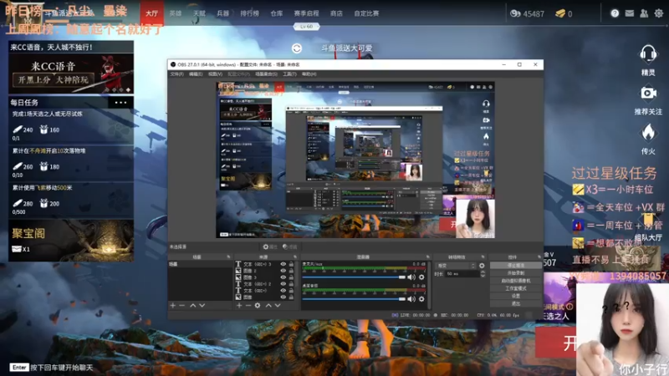Open the 桌面音频 audio settings gear

(421, 299)
